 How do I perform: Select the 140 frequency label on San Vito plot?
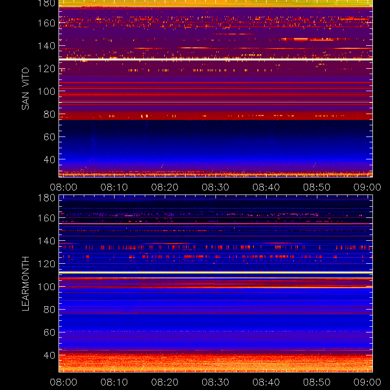(x=46, y=46)
